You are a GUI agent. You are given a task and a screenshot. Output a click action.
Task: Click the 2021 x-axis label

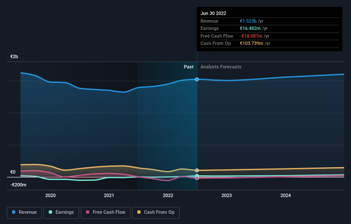coord(109,195)
